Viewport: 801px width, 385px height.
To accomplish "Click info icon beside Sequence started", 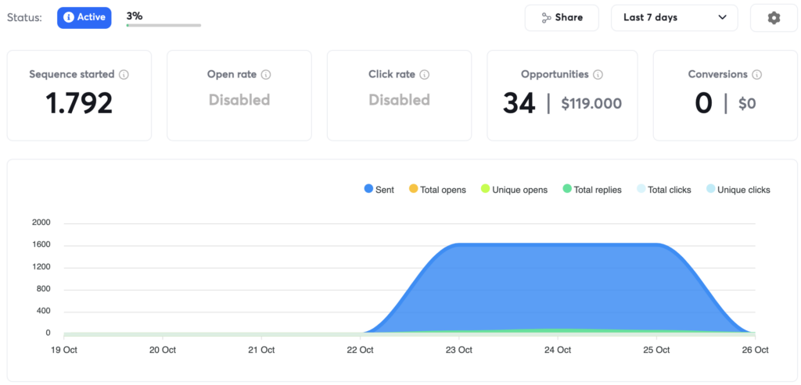I will 124,75.
